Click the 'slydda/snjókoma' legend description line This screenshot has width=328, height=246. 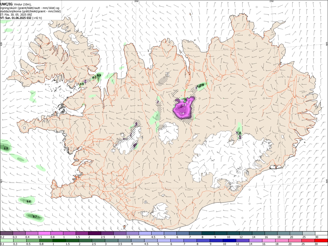pyautogui.click(x=31, y=11)
